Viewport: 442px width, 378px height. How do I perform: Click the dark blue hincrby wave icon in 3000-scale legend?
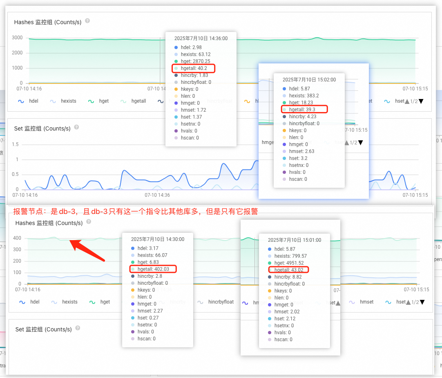[161, 101]
